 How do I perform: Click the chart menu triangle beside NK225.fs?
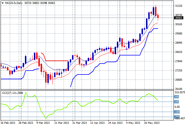tap(3, 3)
